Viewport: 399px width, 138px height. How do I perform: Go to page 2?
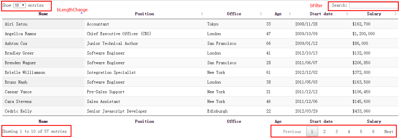324,132
